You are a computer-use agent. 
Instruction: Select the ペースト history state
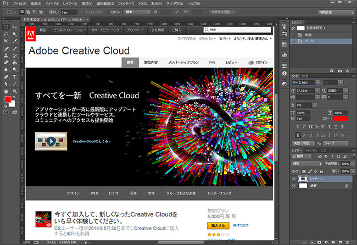pos(321,41)
